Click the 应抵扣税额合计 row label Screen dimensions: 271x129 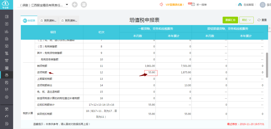coord(46,105)
